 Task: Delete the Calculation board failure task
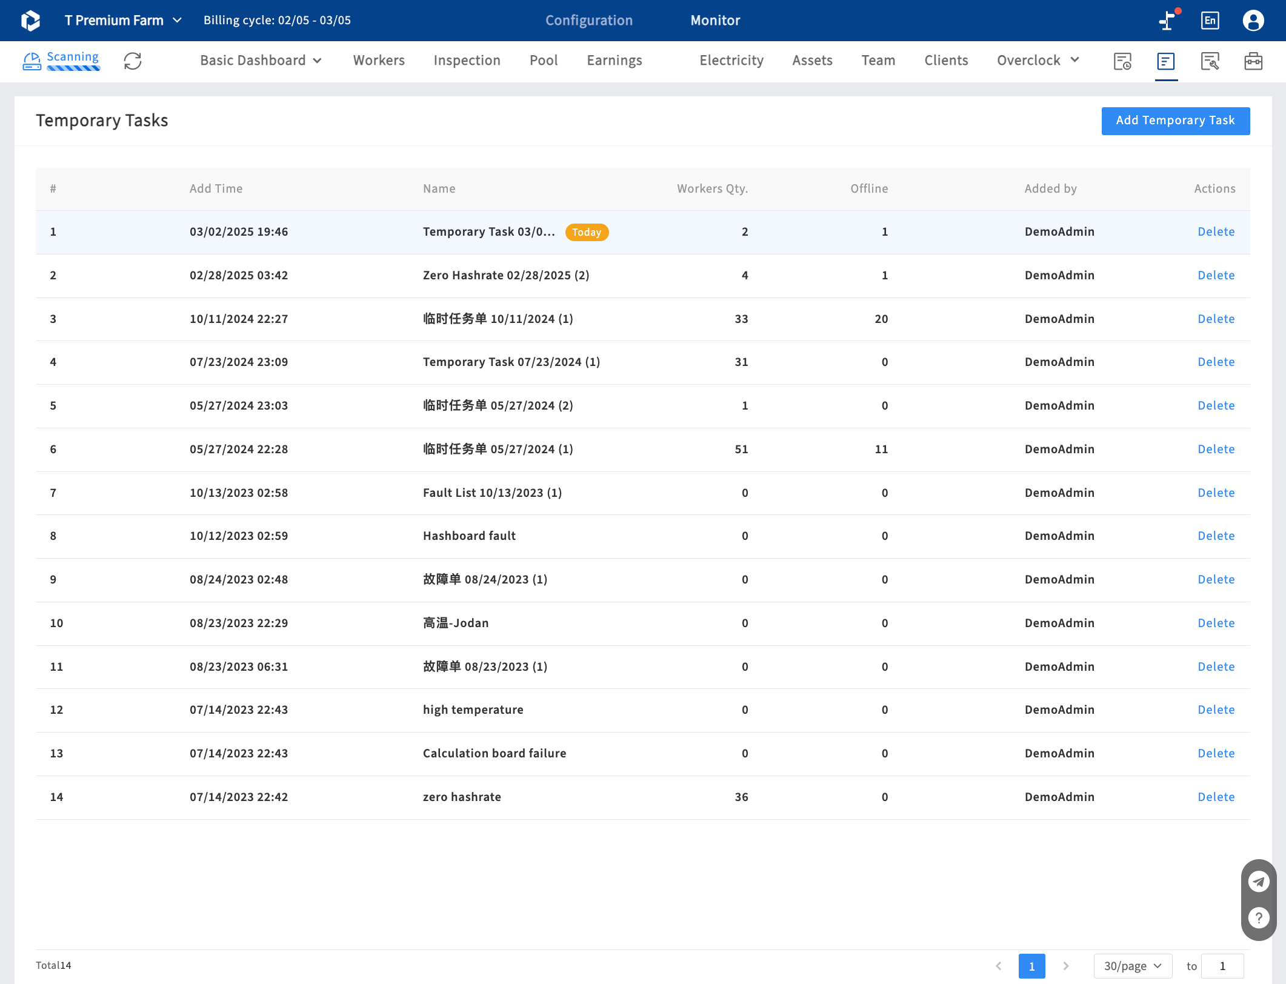pos(1216,753)
